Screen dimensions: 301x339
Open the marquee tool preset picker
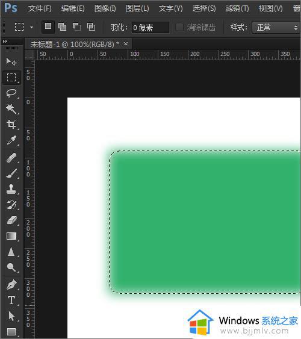(x=32, y=27)
